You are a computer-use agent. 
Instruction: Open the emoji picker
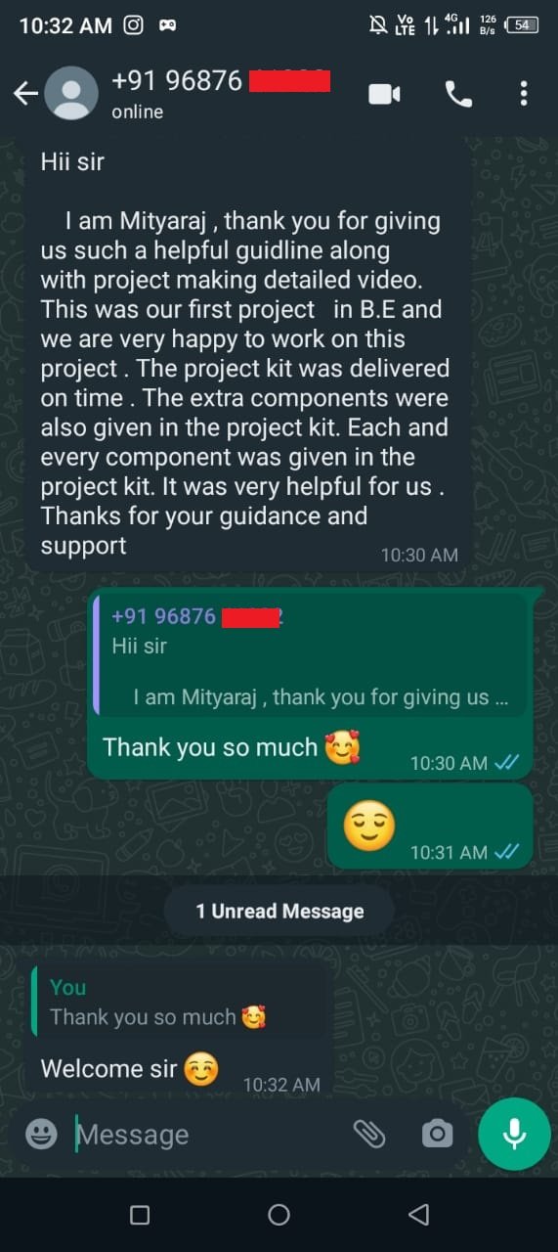click(x=41, y=1134)
